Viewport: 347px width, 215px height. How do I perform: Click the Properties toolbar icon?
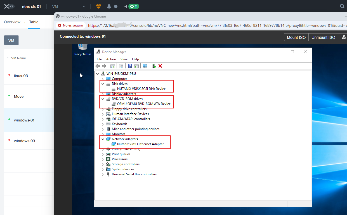121,66
